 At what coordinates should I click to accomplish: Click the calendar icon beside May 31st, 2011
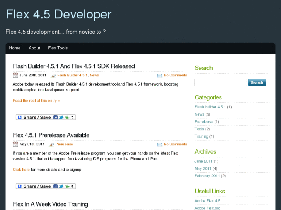click(x=15, y=144)
